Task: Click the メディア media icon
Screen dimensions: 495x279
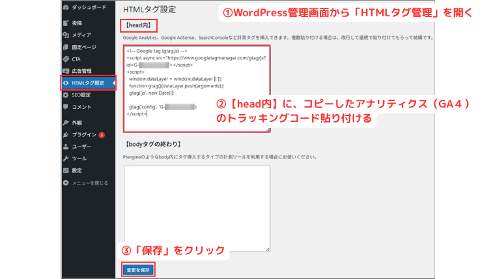Action: (x=66, y=35)
